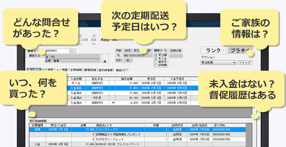Click the age value 29才
This screenshot has width=286, height=147.
(128, 51)
